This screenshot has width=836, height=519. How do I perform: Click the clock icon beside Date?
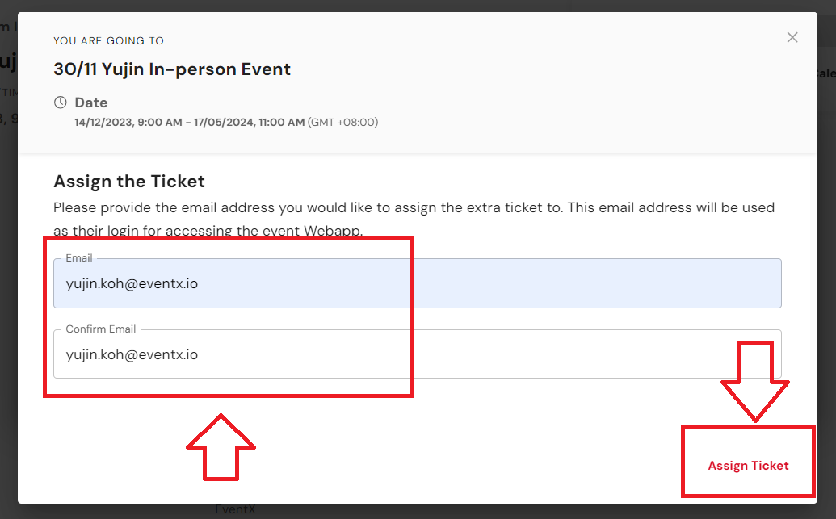61,103
